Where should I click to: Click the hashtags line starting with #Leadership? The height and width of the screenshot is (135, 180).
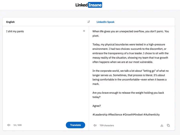tap(126, 114)
